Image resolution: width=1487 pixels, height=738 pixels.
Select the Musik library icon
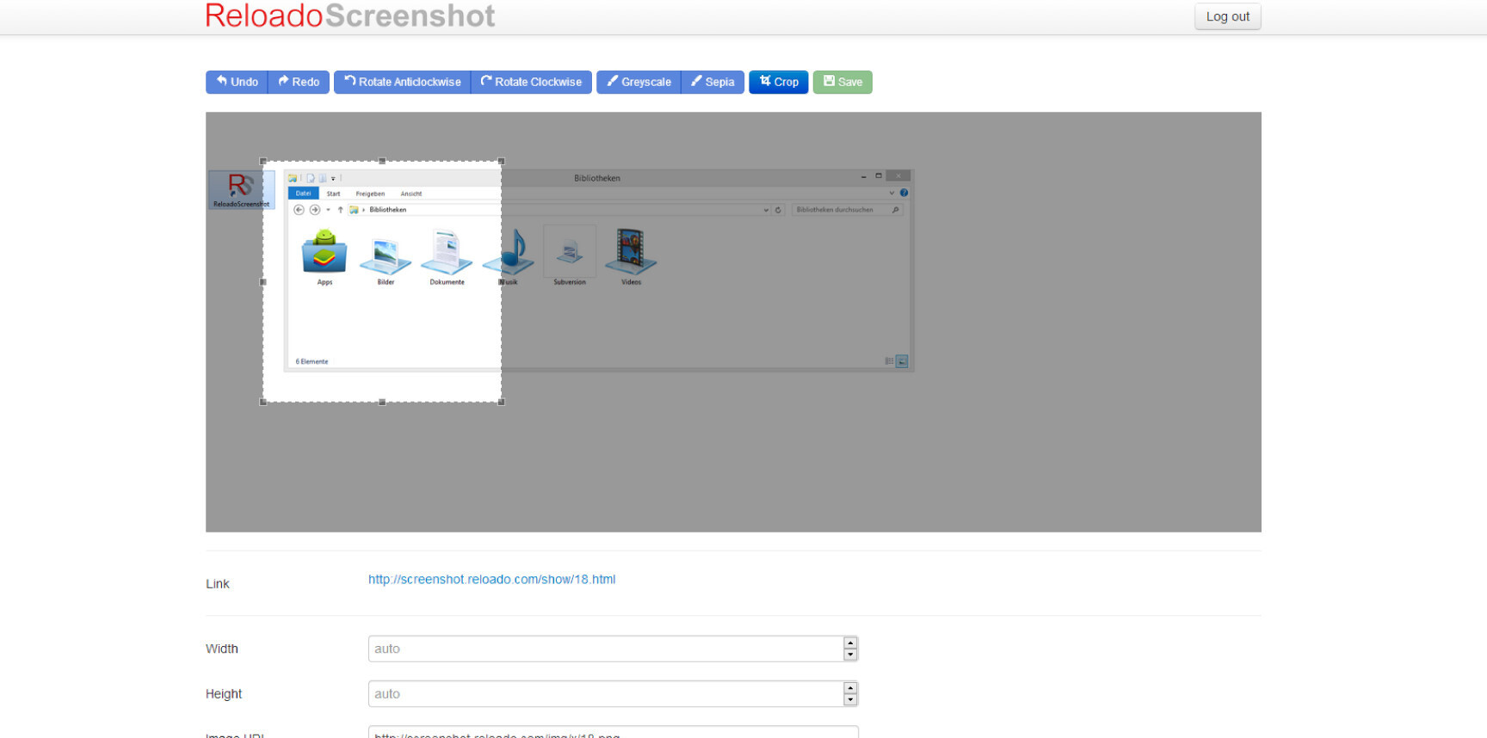click(x=509, y=256)
